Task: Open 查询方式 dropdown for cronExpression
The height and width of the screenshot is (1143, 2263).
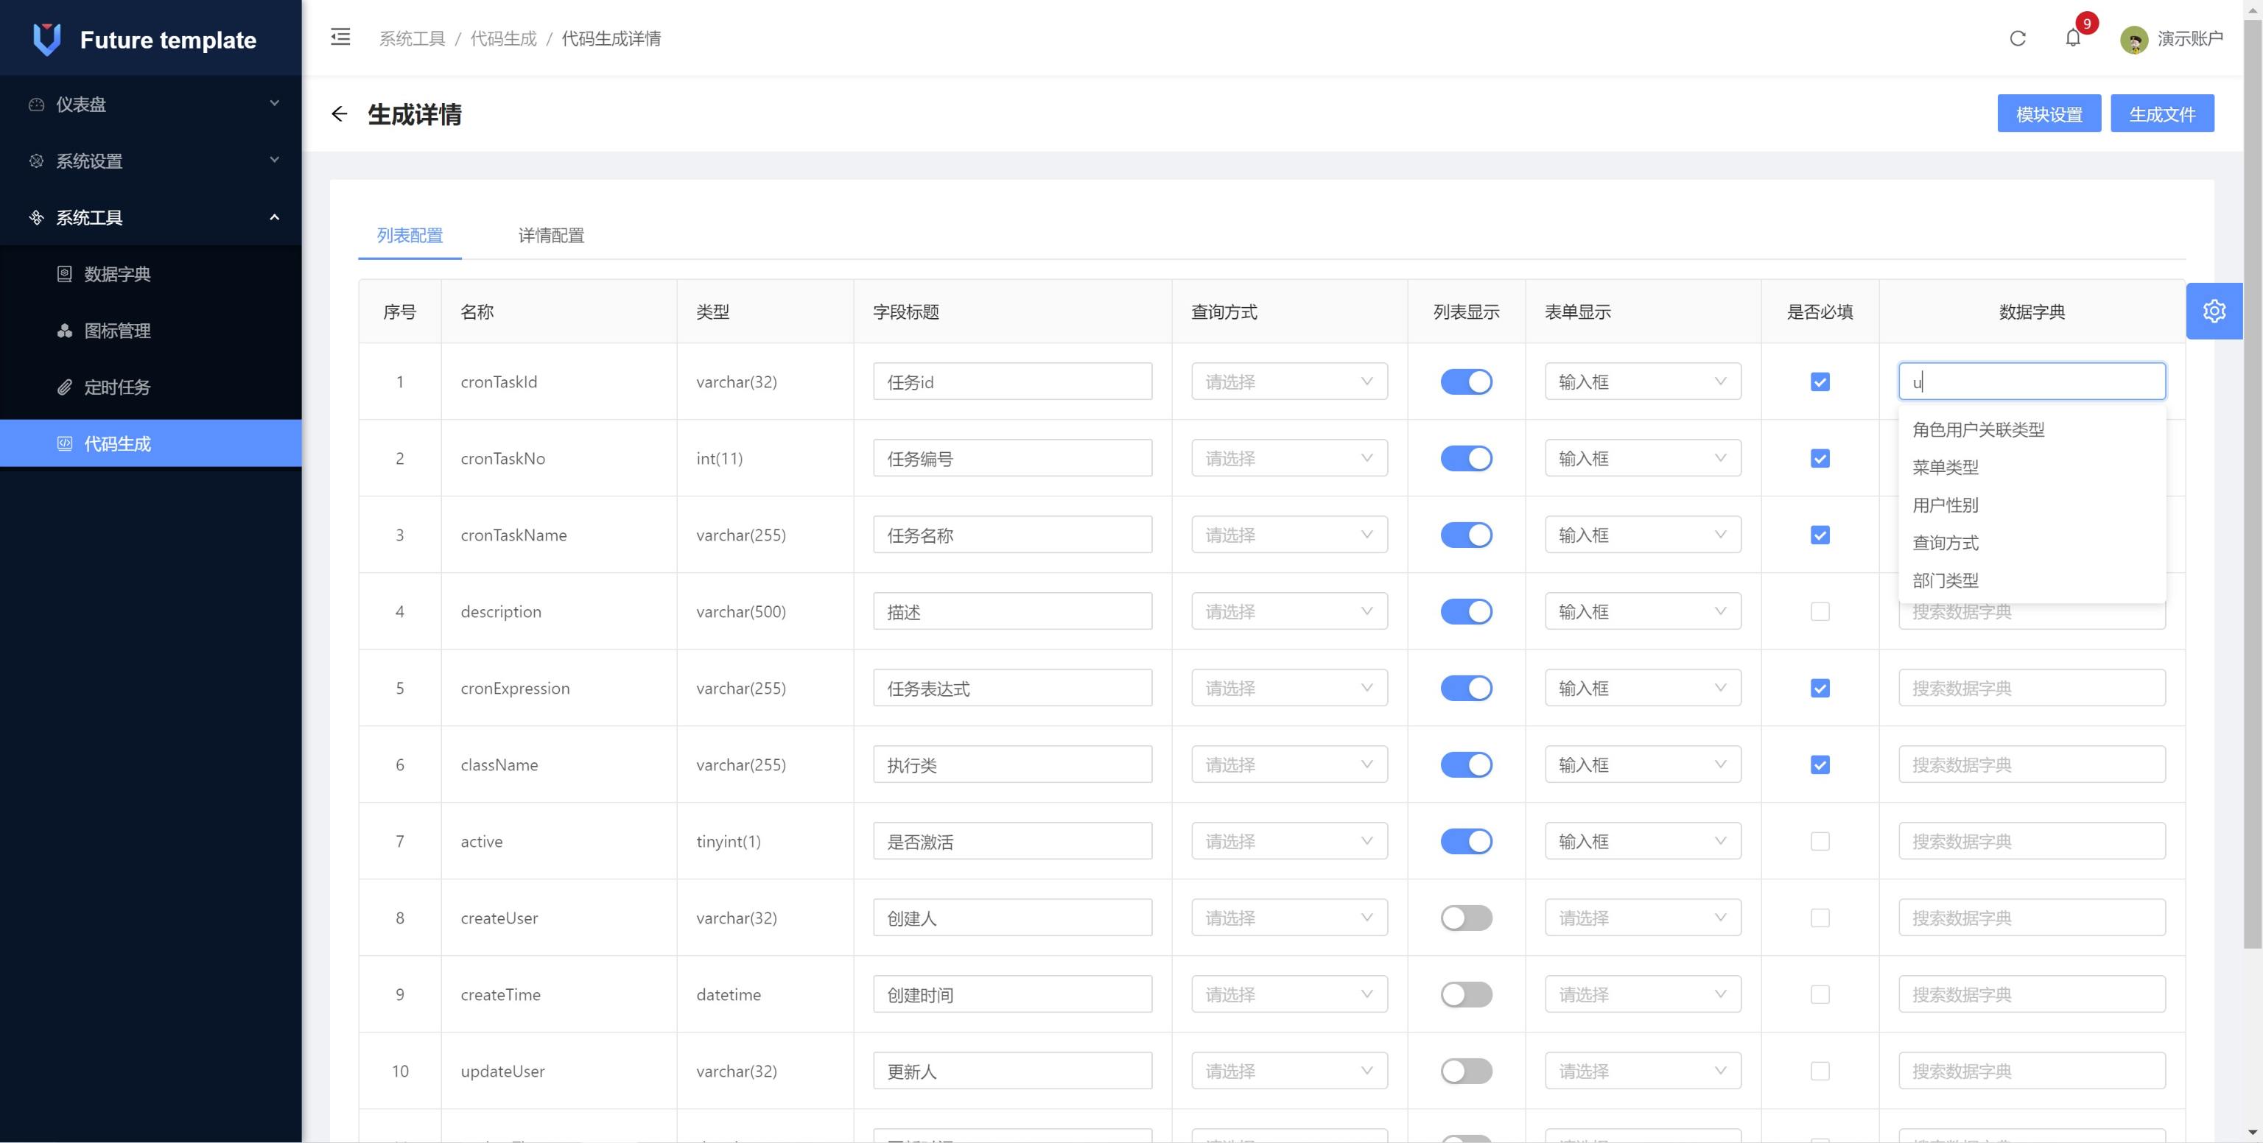Action: [x=1288, y=688]
